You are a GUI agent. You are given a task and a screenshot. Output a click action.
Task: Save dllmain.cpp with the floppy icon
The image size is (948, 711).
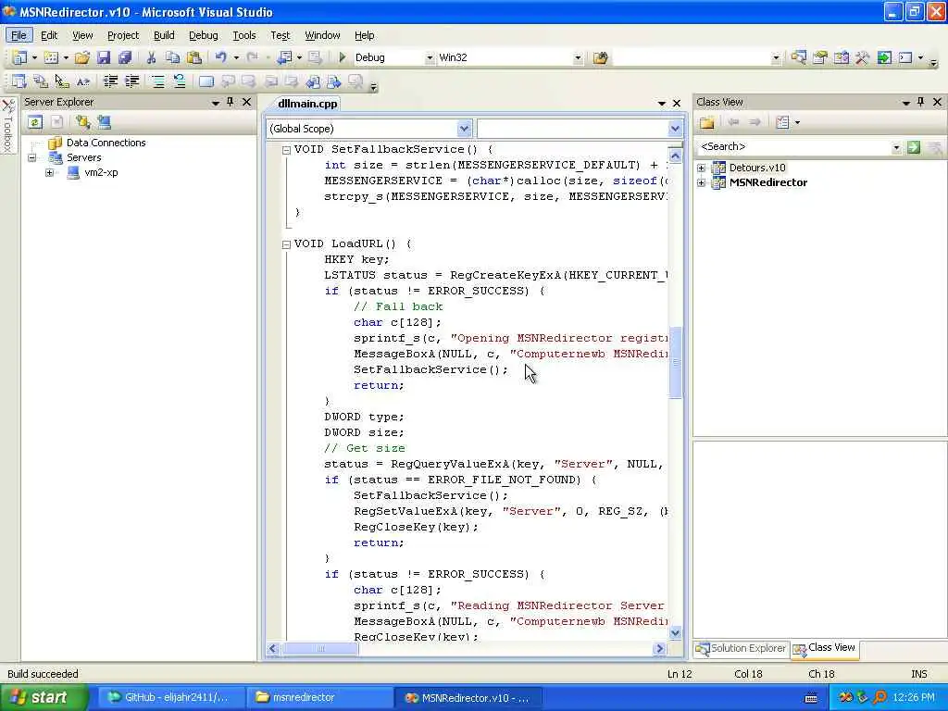point(104,58)
